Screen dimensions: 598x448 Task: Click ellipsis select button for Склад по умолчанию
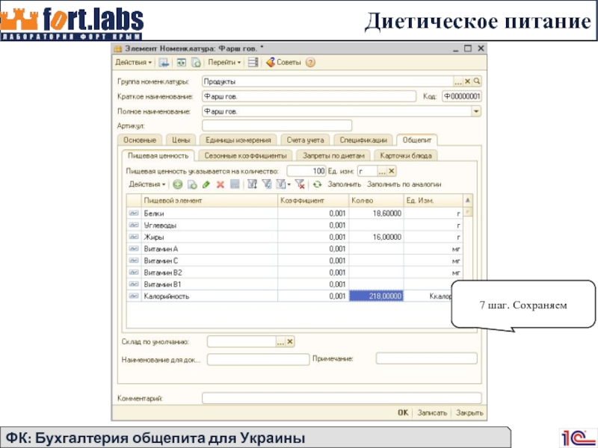click(x=280, y=342)
